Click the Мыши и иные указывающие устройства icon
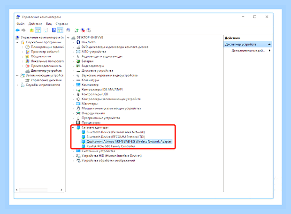 tap(78, 108)
